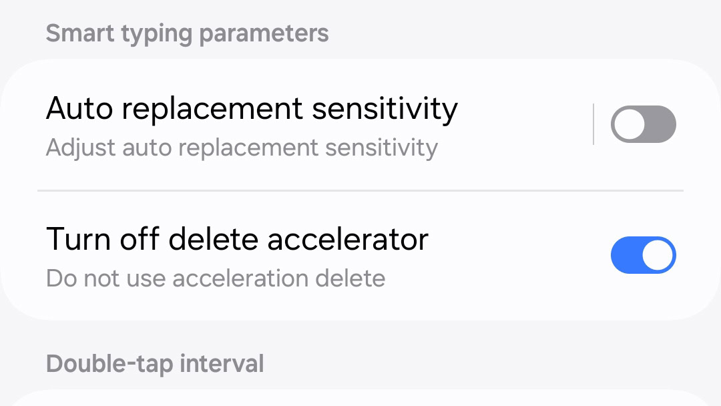Tap the 'Do not use acceleration delete' subtitle
Viewport: 721px width, 406px height.
pos(216,278)
